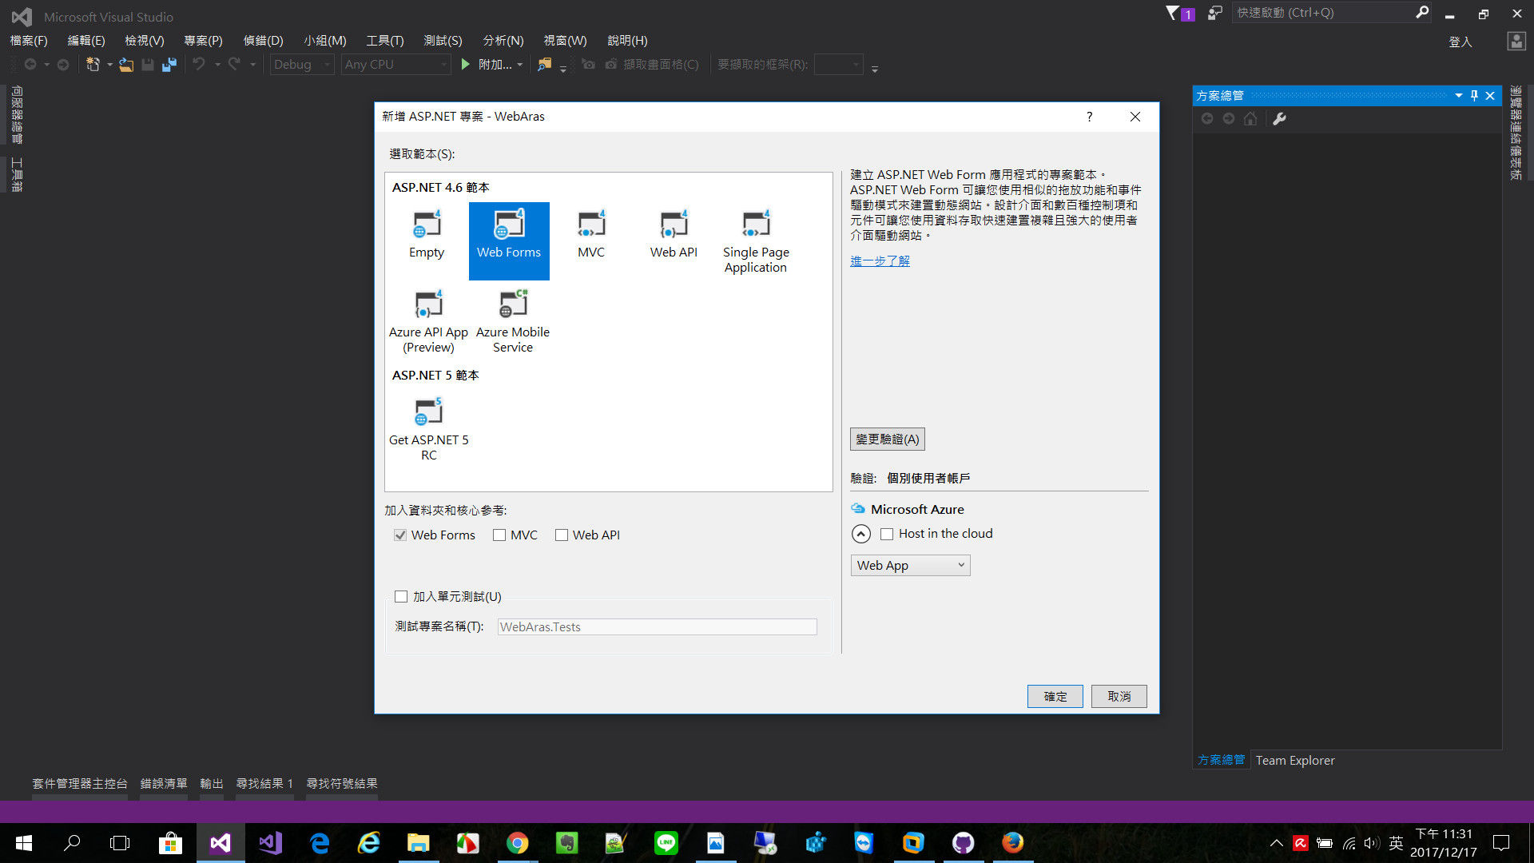Enable the MVC core reference checkbox

coord(499,535)
